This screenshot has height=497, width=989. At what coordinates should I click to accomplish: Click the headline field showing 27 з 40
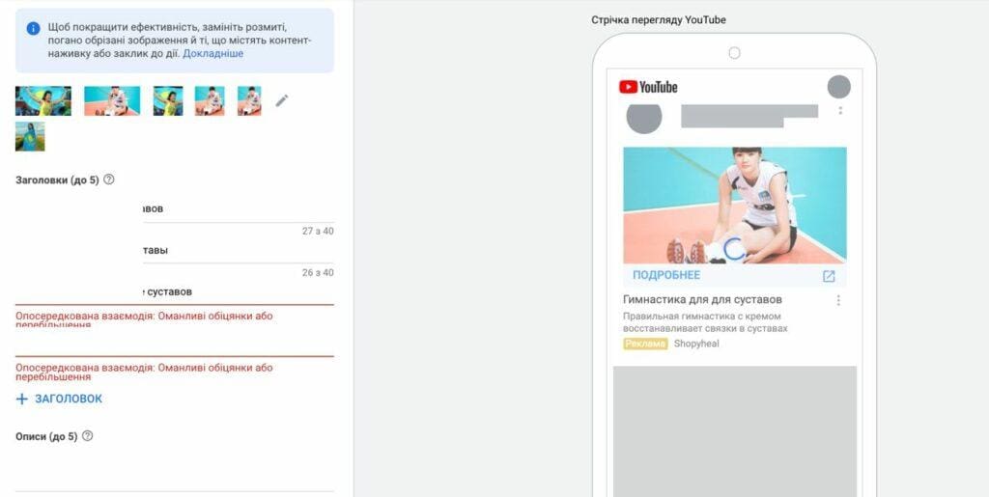175,209
